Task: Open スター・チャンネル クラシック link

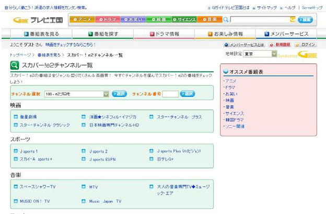Action: point(45,125)
